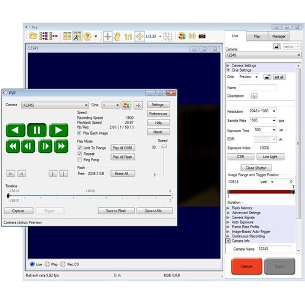Image resolution: width=305 pixels, height=305 pixels.
Task: Click the mark-out right bracket button
Action: point(63,173)
